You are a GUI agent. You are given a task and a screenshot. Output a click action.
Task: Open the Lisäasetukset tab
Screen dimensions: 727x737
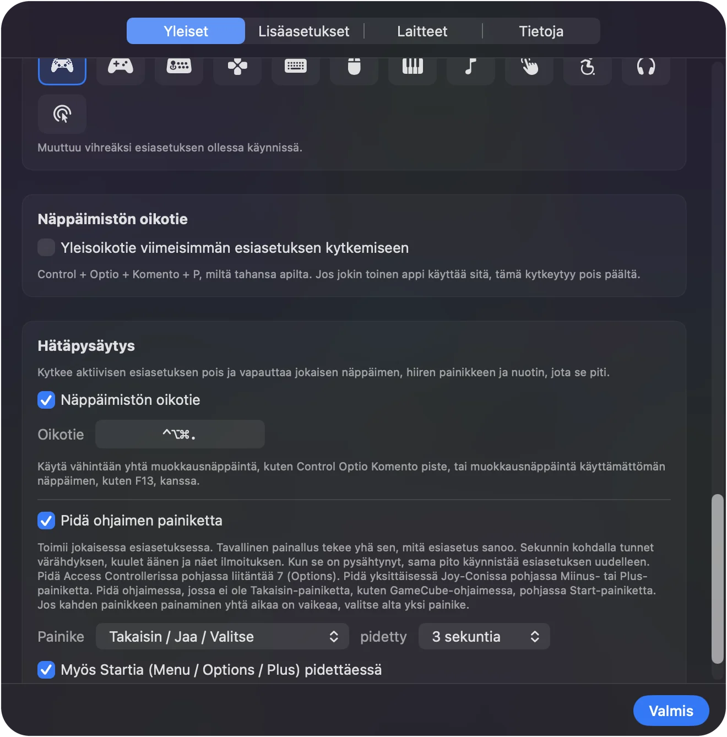304,31
